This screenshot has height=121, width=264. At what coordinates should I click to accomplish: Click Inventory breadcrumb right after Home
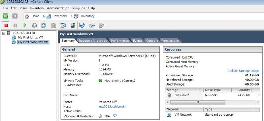coord(60,16)
